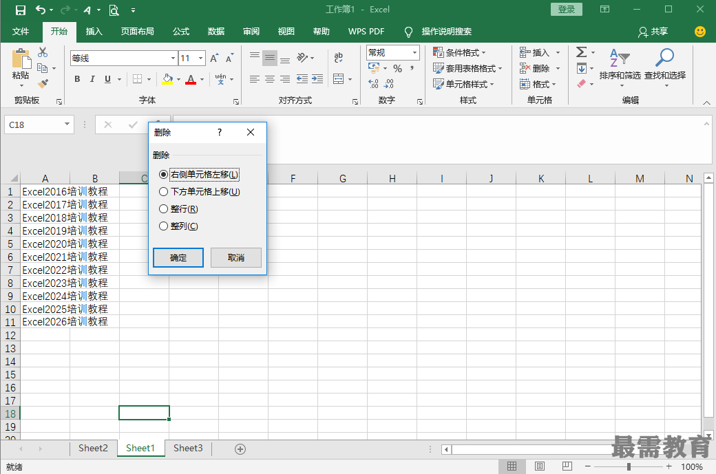This screenshot has height=474, width=716.
Task: Select 右侧单元格左移 radio option
Action: click(x=163, y=175)
